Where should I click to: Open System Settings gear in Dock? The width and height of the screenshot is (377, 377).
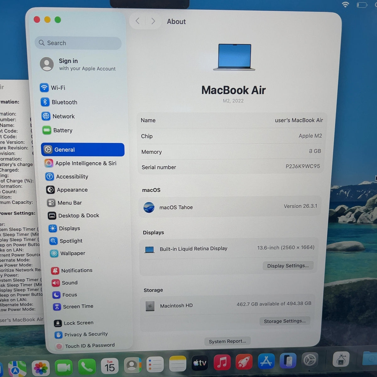pyautogui.click(x=309, y=360)
